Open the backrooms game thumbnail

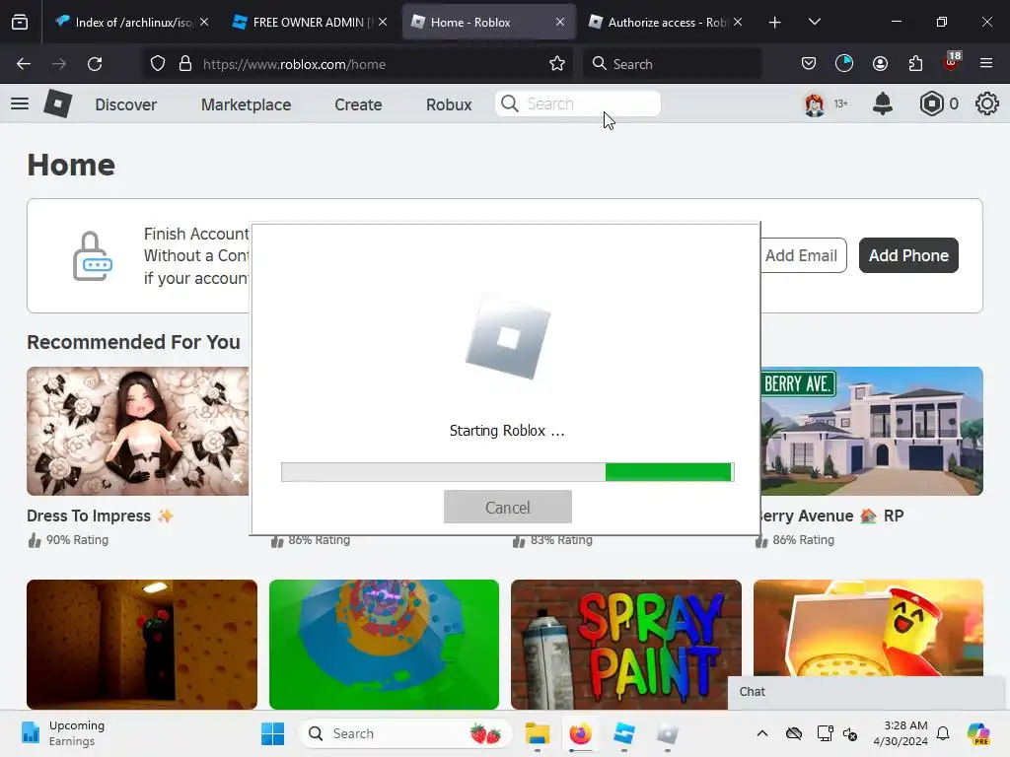[x=142, y=645]
